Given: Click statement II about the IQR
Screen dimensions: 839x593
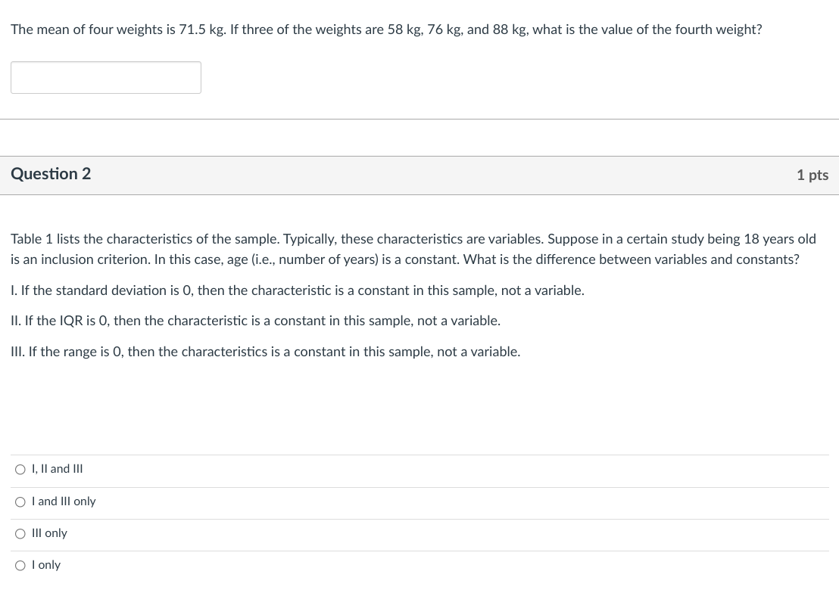Looking at the screenshot, I should coord(255,321).
